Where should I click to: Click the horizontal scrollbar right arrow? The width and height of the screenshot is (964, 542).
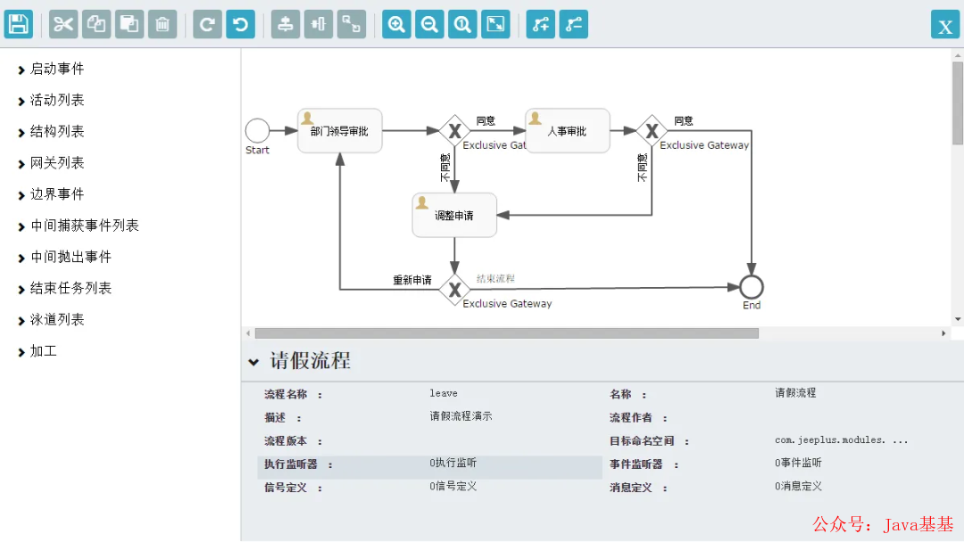[943, 333]
